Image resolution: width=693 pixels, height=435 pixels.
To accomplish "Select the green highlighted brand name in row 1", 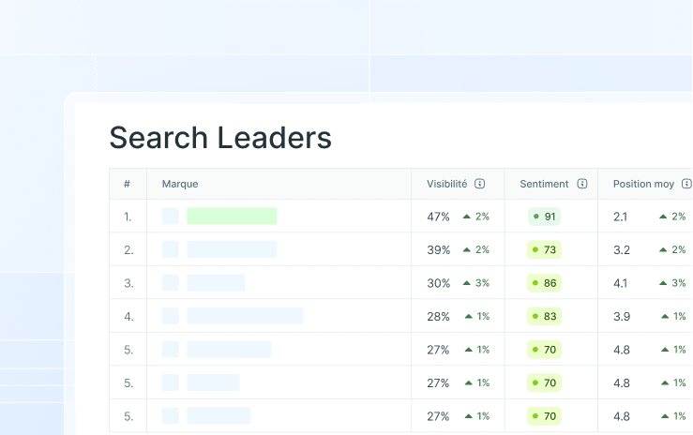I will click(232, 217).
